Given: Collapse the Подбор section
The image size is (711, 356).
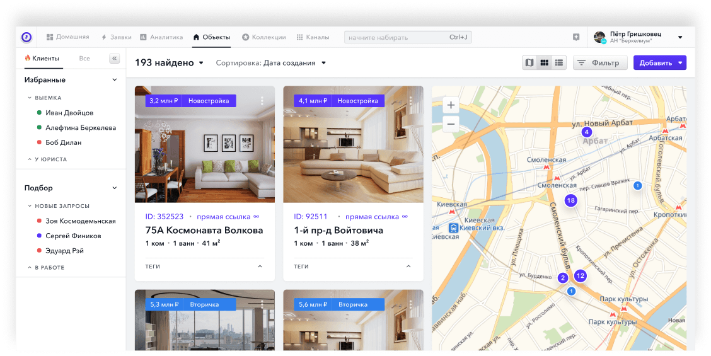Looking at the screenshot, I should click(114, 188).
